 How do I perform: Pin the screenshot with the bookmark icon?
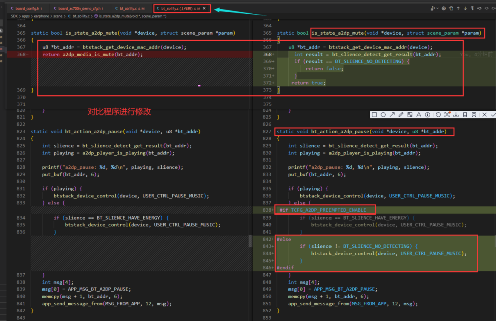474,115
